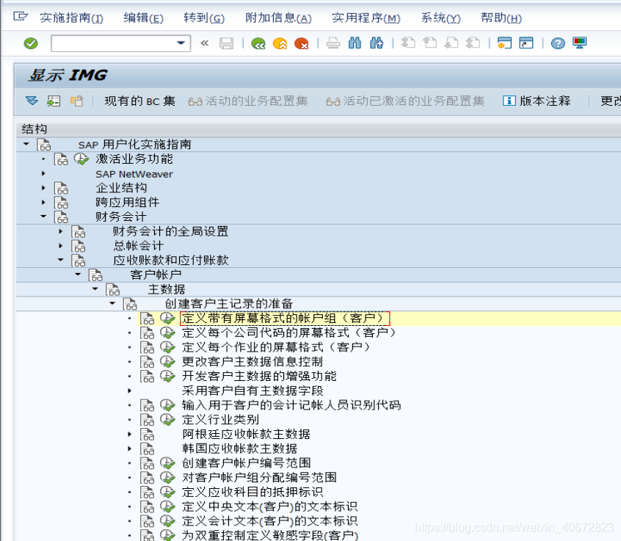Click the First Page icon
Screen dimensions: 621x541
click(408, 43)
